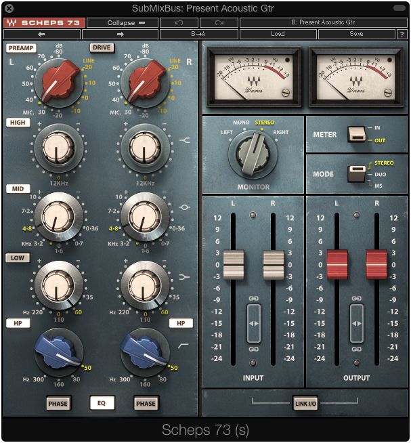Click the low shelf filter symbol
The width and height of the screenshot is (411, 443).
click(x=184, y=277)
